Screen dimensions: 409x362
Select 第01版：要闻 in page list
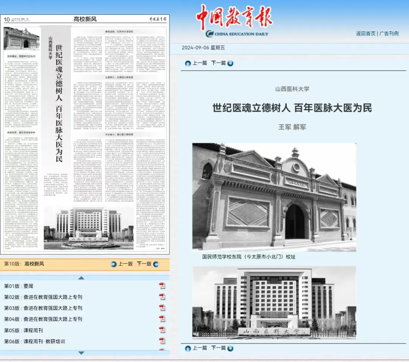click(x=19, y=286)
